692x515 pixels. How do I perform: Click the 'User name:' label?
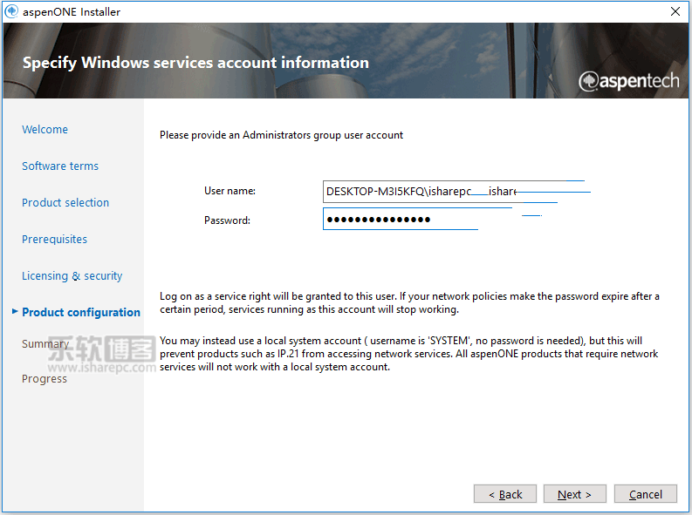230,191
